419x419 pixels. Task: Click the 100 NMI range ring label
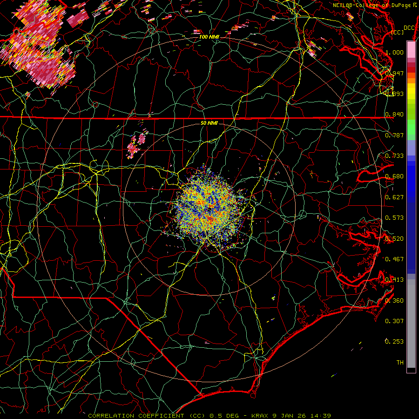pyautogui.click(x=209, y=37)
